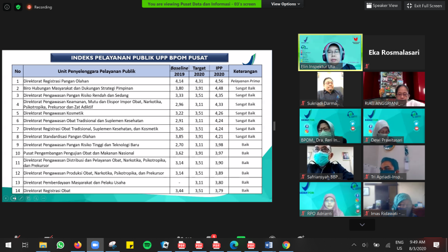
Task: Click the Wi-Fi network tray icon
Action: click(x=388, y=245)
